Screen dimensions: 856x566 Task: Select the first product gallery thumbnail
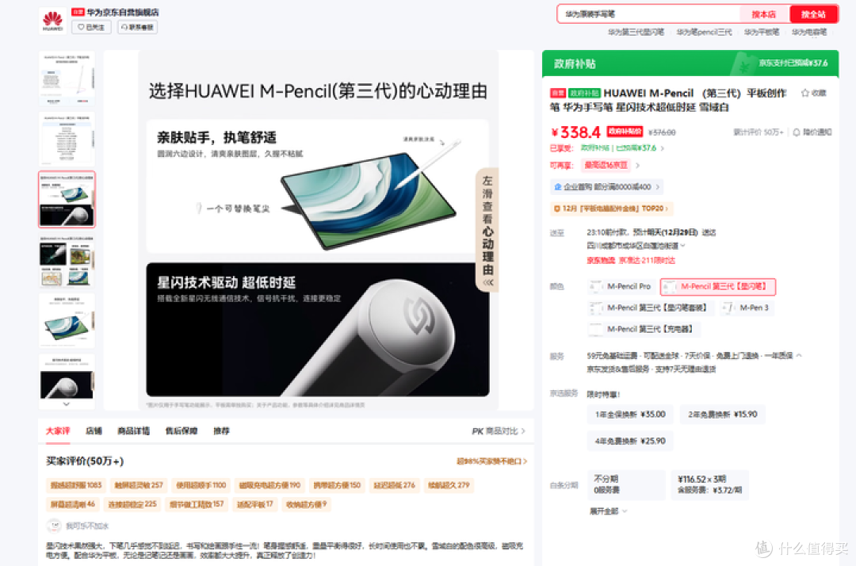67,78
